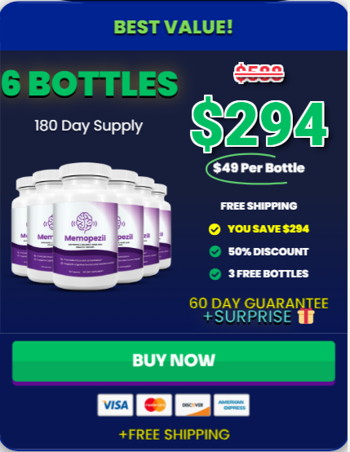350x452 pixels.
Task: Click the green checkmark beside 3 FREE BOTTLES
Action: click(x=215, y=274)
